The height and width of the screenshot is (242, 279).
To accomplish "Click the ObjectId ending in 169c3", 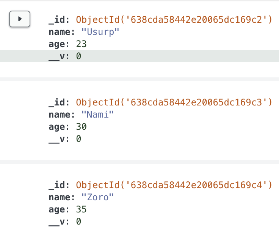I will [174, 102].
